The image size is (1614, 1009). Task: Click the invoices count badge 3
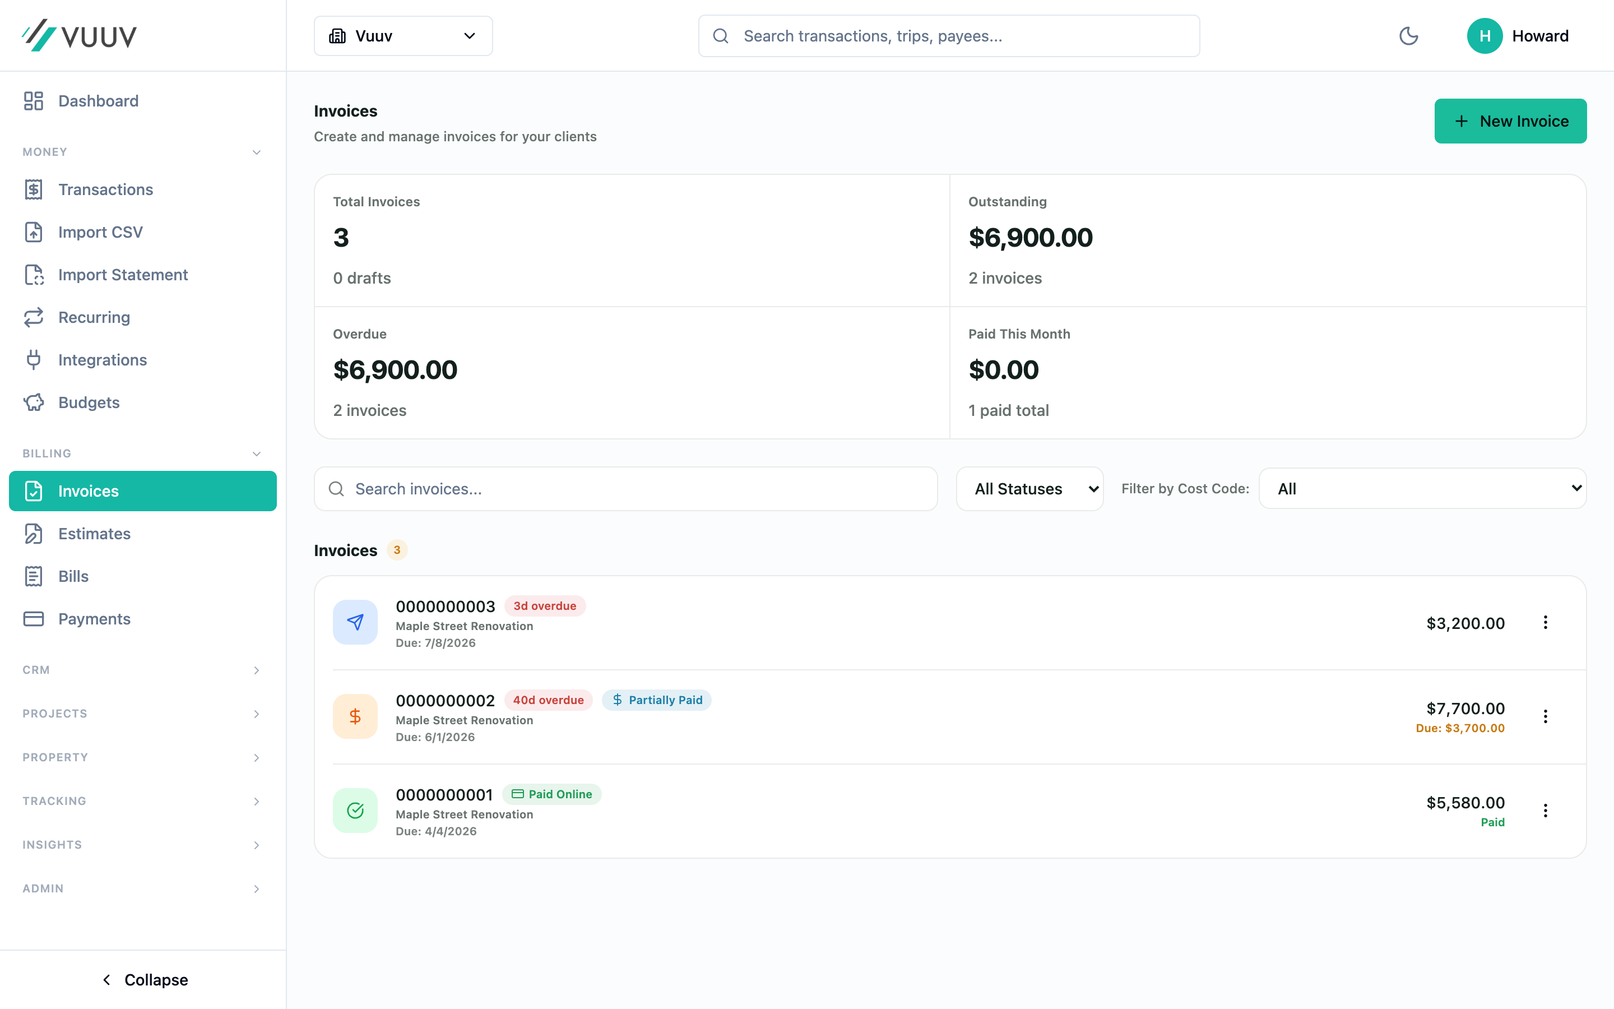coord(397,550)
